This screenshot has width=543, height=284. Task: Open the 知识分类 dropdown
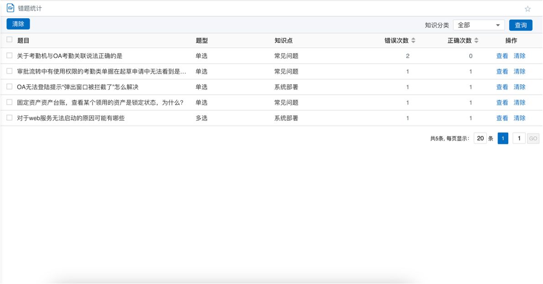(479, 25)
